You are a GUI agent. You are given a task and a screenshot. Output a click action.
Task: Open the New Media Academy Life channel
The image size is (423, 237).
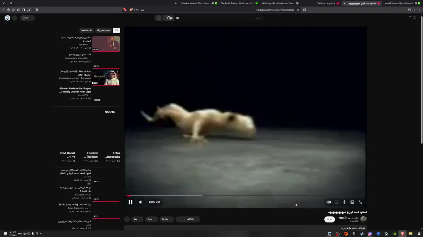76,58
